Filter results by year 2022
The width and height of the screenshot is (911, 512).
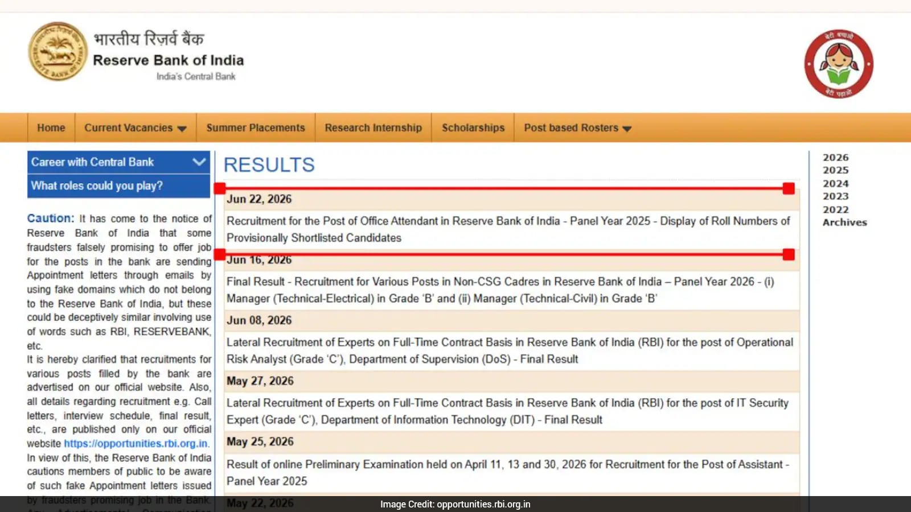pos(835,210)
